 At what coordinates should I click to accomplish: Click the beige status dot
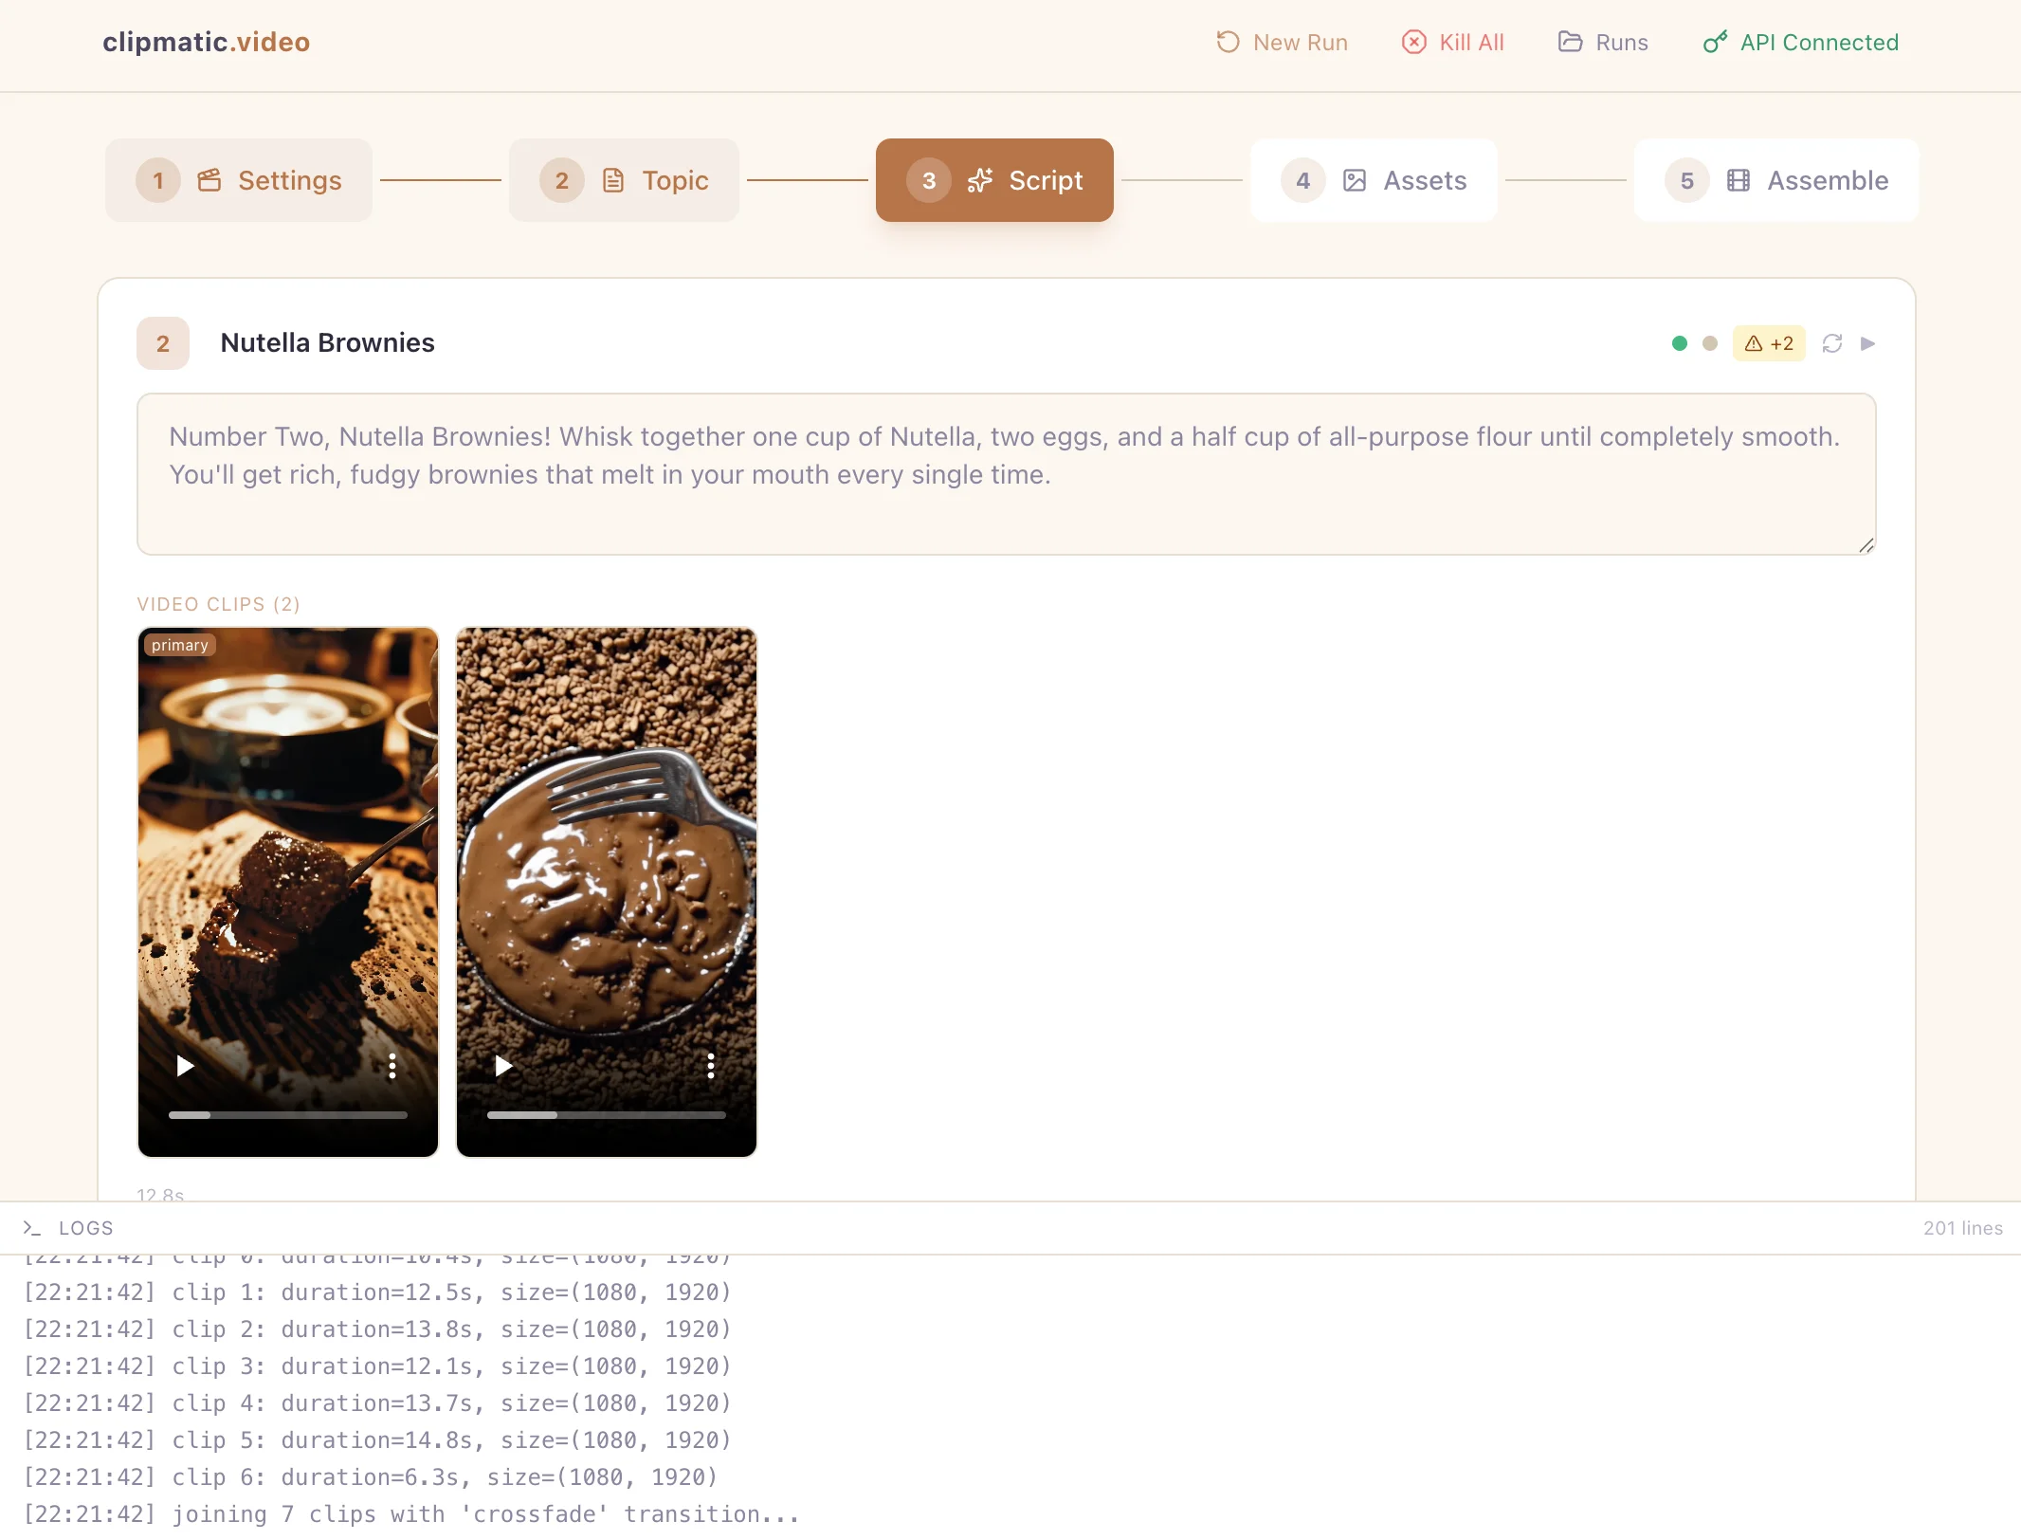coord(1709,343)
